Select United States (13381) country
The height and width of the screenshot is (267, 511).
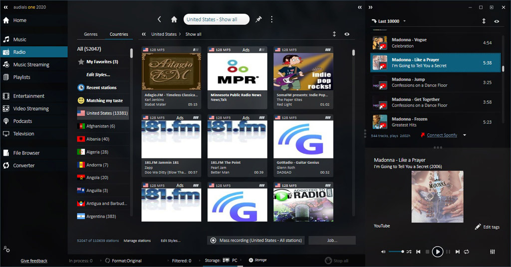click(103, 113)
